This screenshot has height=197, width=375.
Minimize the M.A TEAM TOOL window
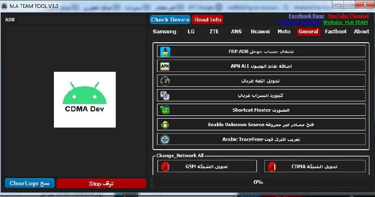point(338,4)
